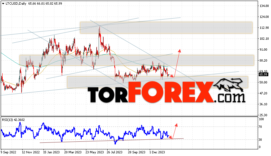Click the RSI 0 level label

[260, 147]
